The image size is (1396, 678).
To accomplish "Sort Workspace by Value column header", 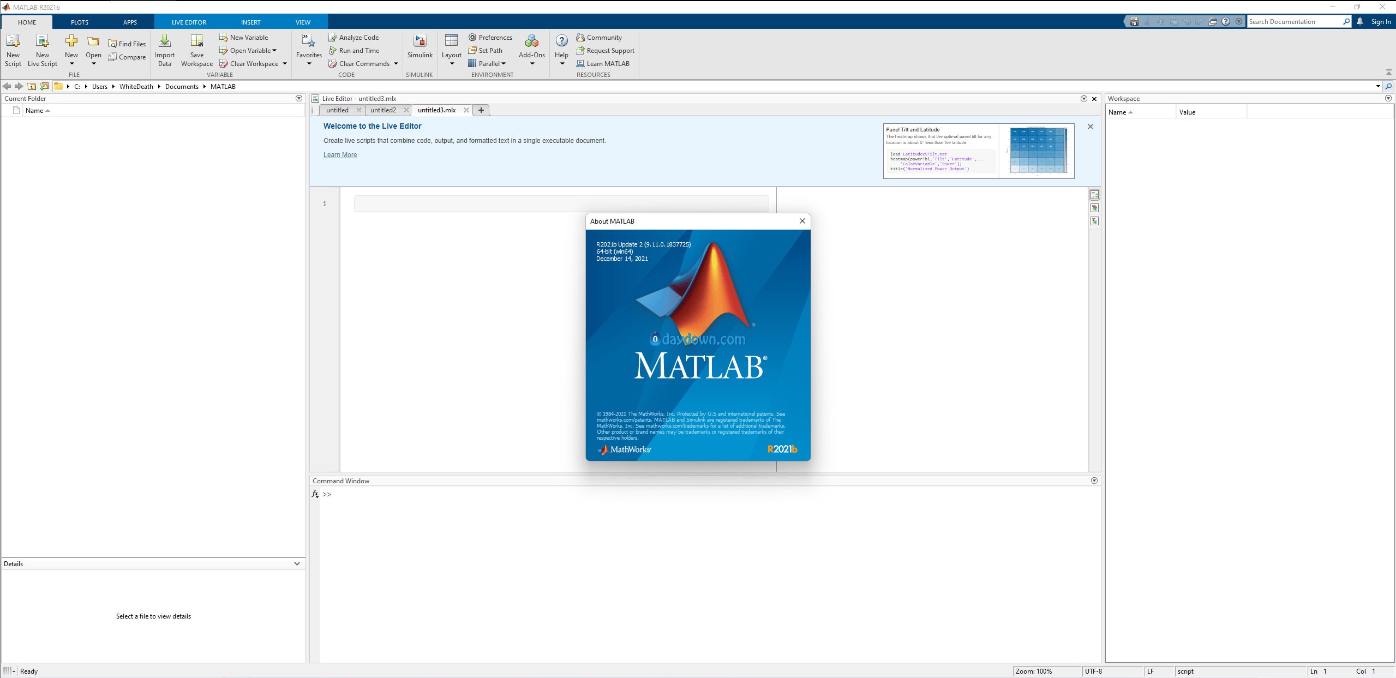I will [x=1211, y=112].
